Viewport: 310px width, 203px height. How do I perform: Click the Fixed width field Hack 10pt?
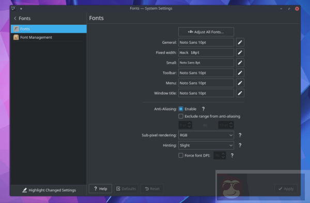(206, 53)
